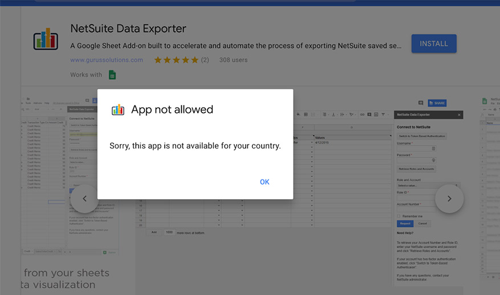
Task: Click the Username field in the sidebar
Action: point(416,148)
